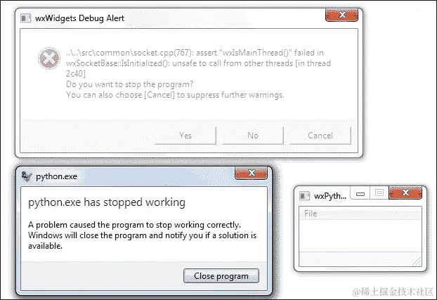
Task: Close the wxWidgets Debug Alert dialog
Action: coord(342,15)
